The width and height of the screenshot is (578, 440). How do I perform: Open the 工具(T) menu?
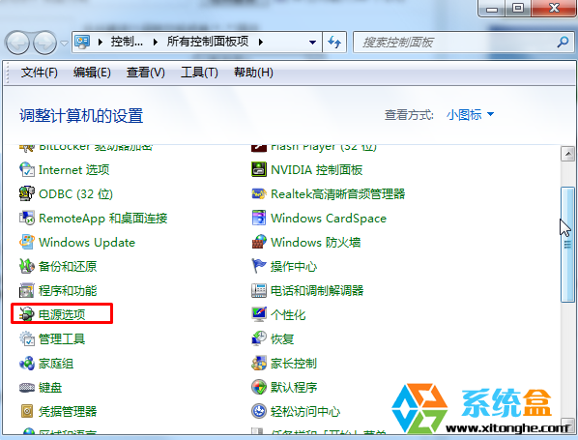(199, 73)
